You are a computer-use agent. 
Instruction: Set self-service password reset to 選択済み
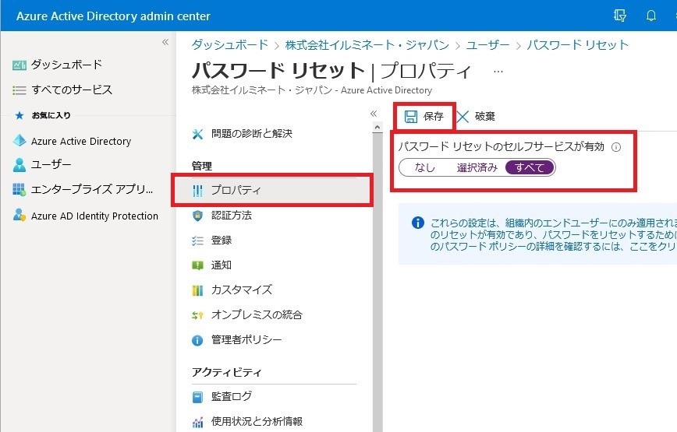[x=477, y=167]
